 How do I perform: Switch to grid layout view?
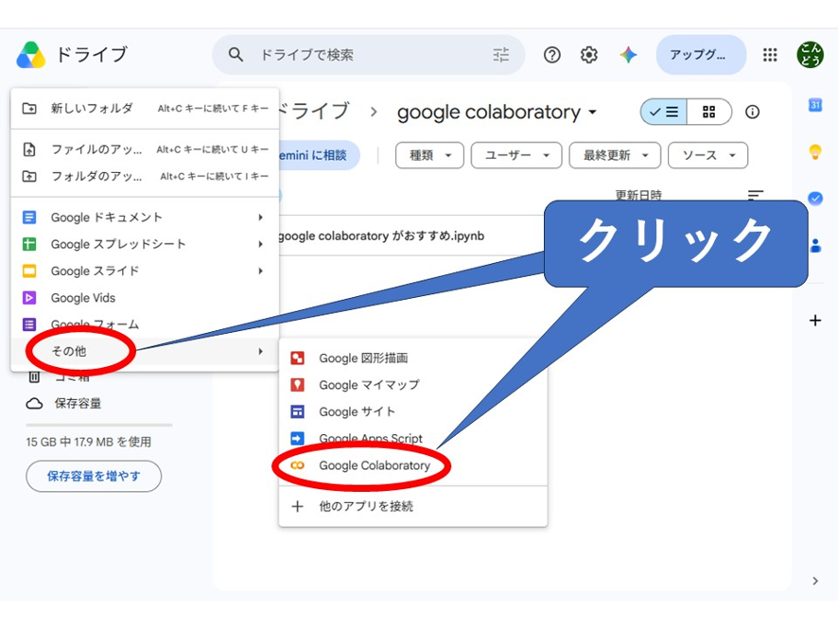click(x=709, y=112)
